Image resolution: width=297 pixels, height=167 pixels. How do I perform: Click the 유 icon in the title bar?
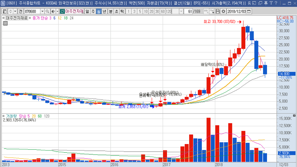(249, 3)
